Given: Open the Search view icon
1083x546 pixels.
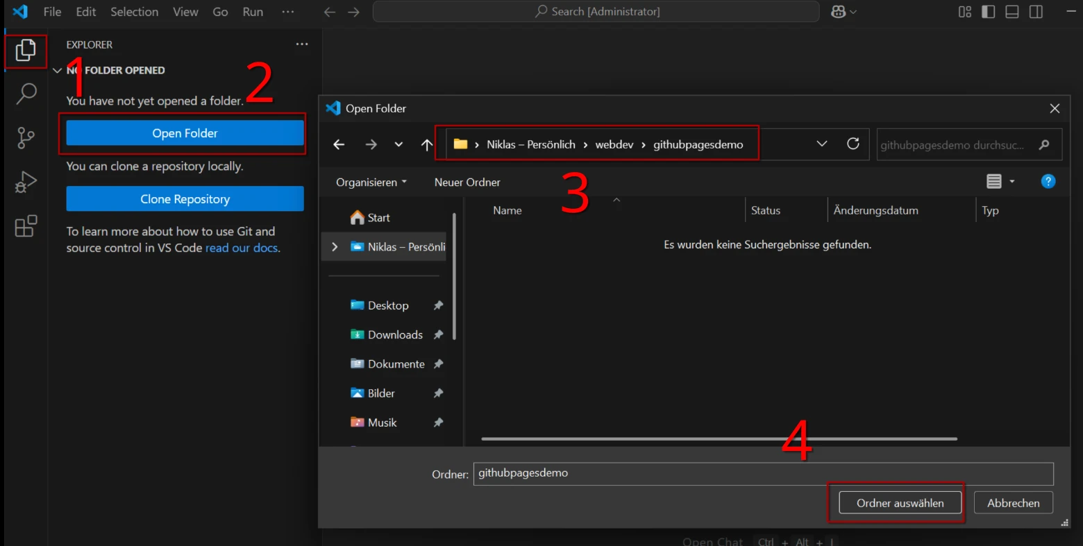Looking at the screenshot, I should [26, 94].
